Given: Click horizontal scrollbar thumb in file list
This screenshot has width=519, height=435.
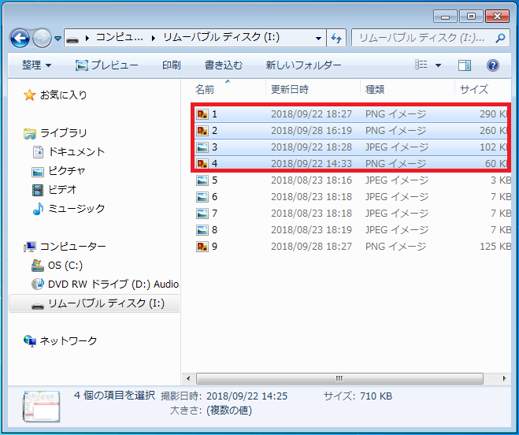Looking at the screenshot, I should point(339,378).
